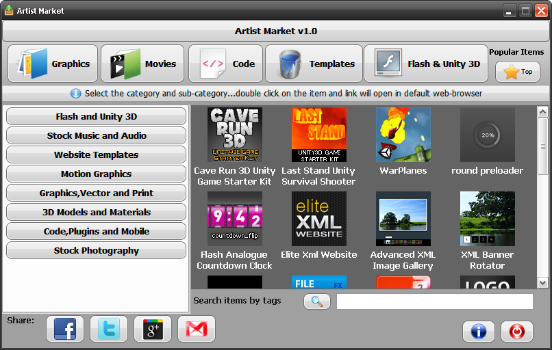This screenshot has width=552, height=350.
Task: Show Top popular items
Action: [x=518, y=72]
